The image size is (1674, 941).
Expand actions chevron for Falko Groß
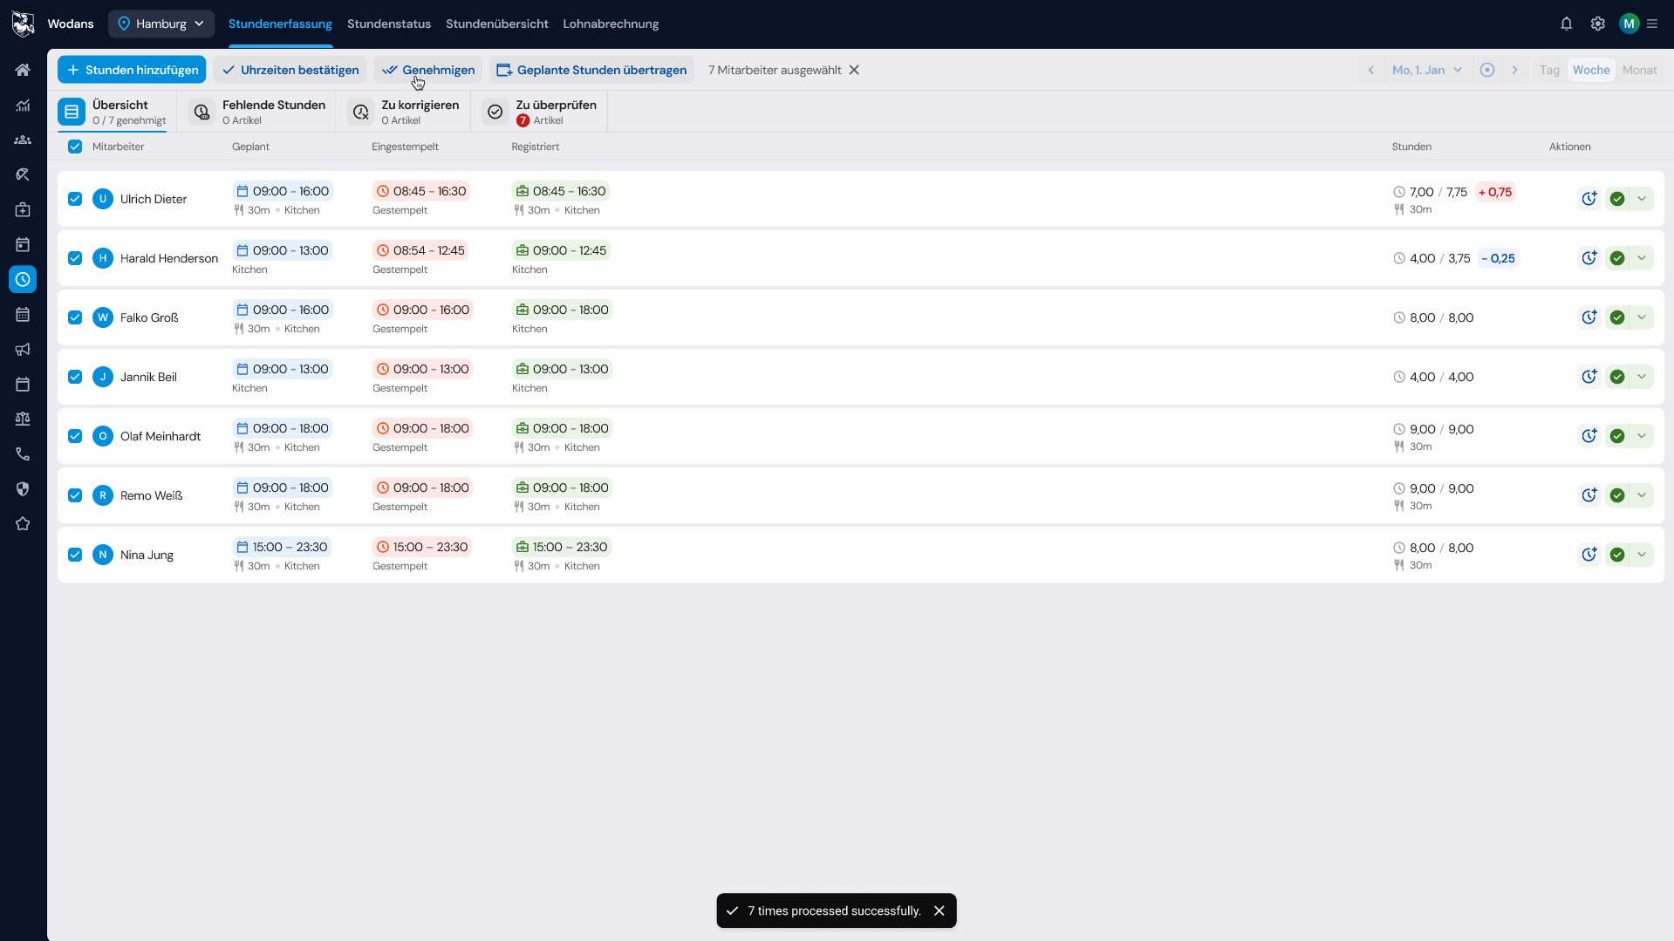click(1642, 317)
